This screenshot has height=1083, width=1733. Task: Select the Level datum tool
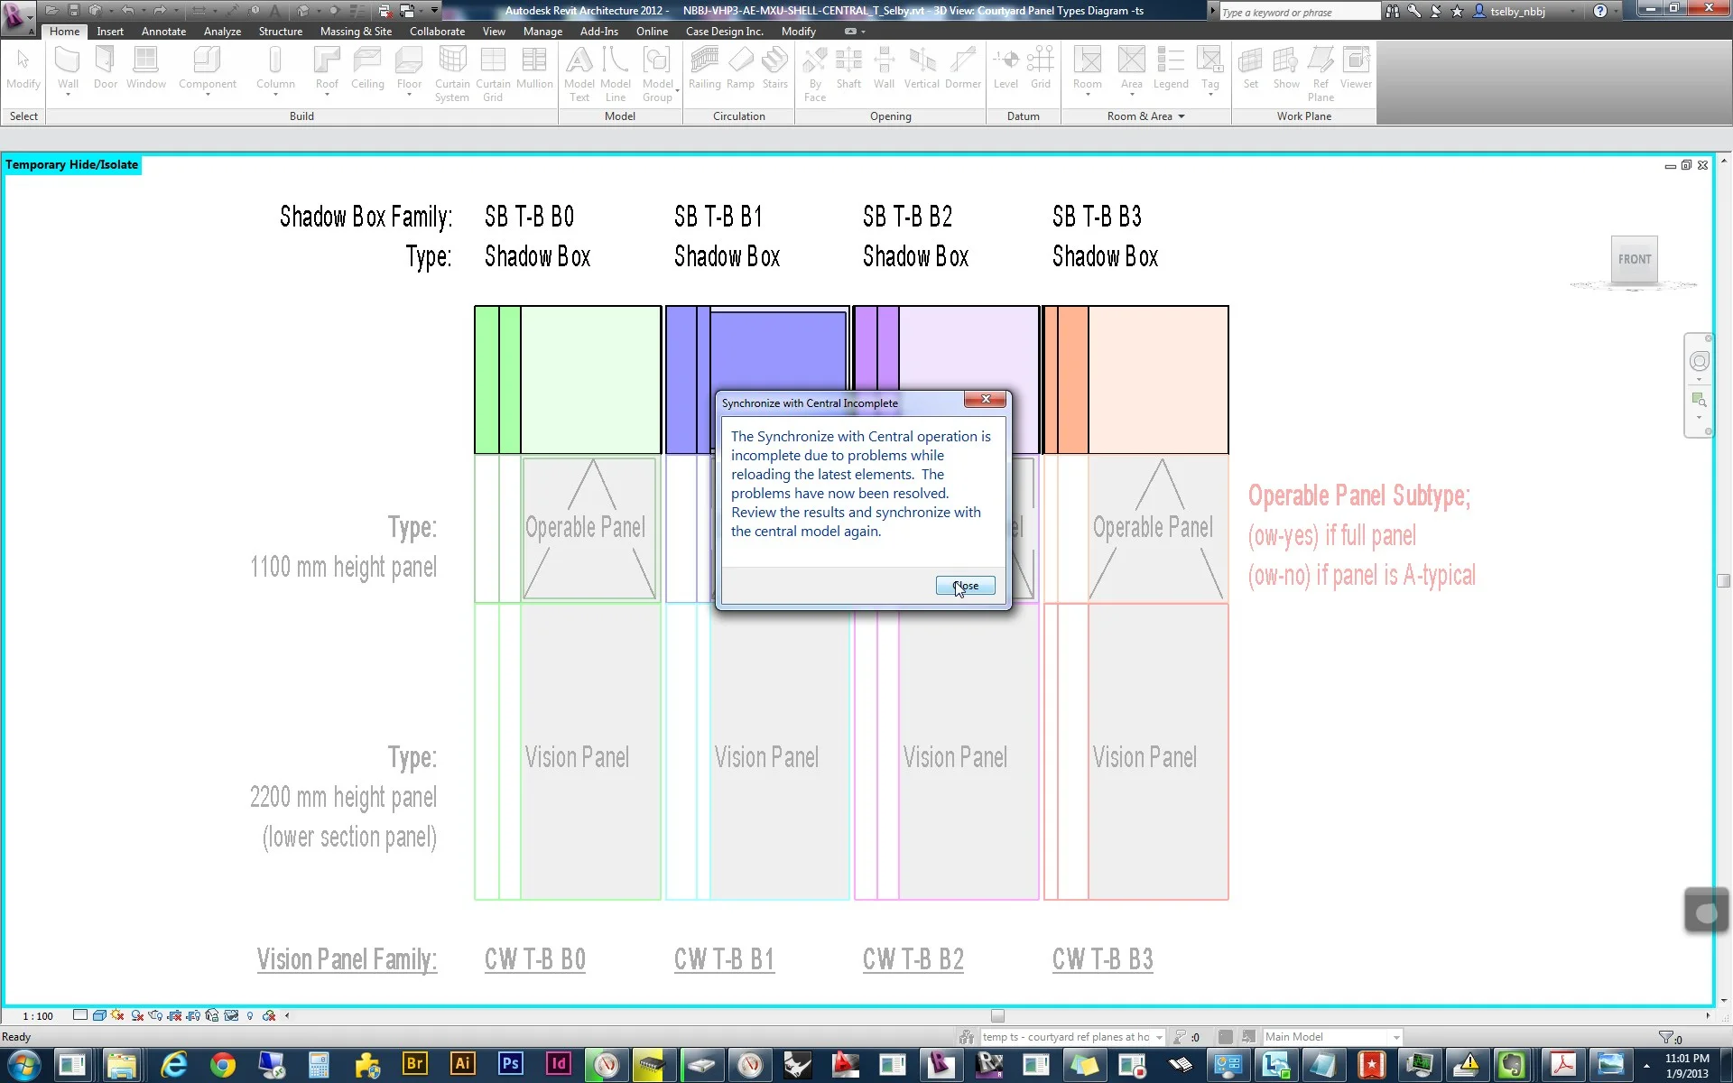coord(1006,69)
